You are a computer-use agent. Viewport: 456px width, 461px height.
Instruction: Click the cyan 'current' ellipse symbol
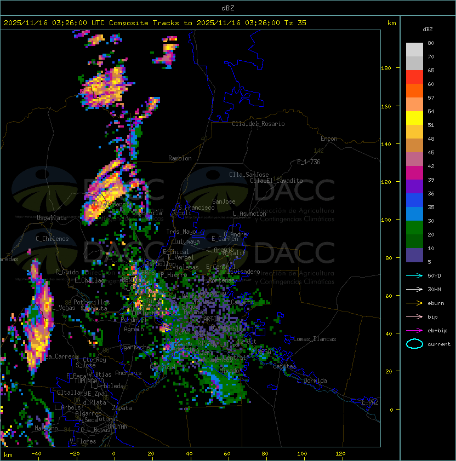414,344
